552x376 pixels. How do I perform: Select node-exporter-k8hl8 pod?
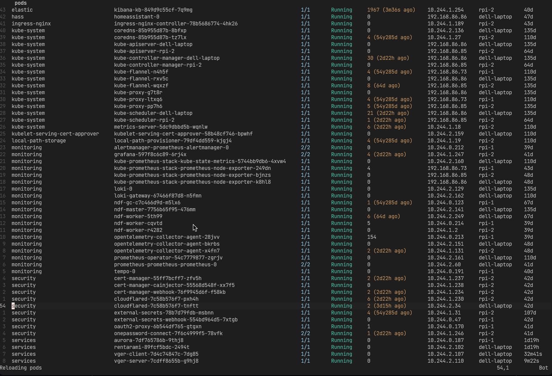click(x=192, y=182)
